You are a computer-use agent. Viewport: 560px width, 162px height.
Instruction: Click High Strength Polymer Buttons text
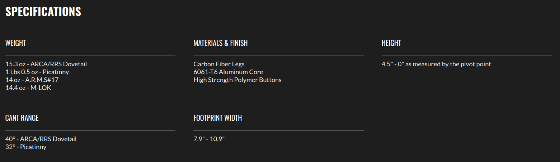237,80
